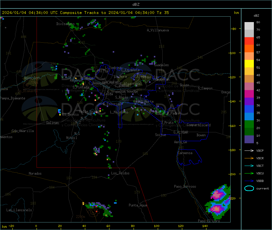This screenshot has height=230, width=272.
Task: Click the white VBCP arrow in legend
Action: pyautogui.click(x=249, y=151)
